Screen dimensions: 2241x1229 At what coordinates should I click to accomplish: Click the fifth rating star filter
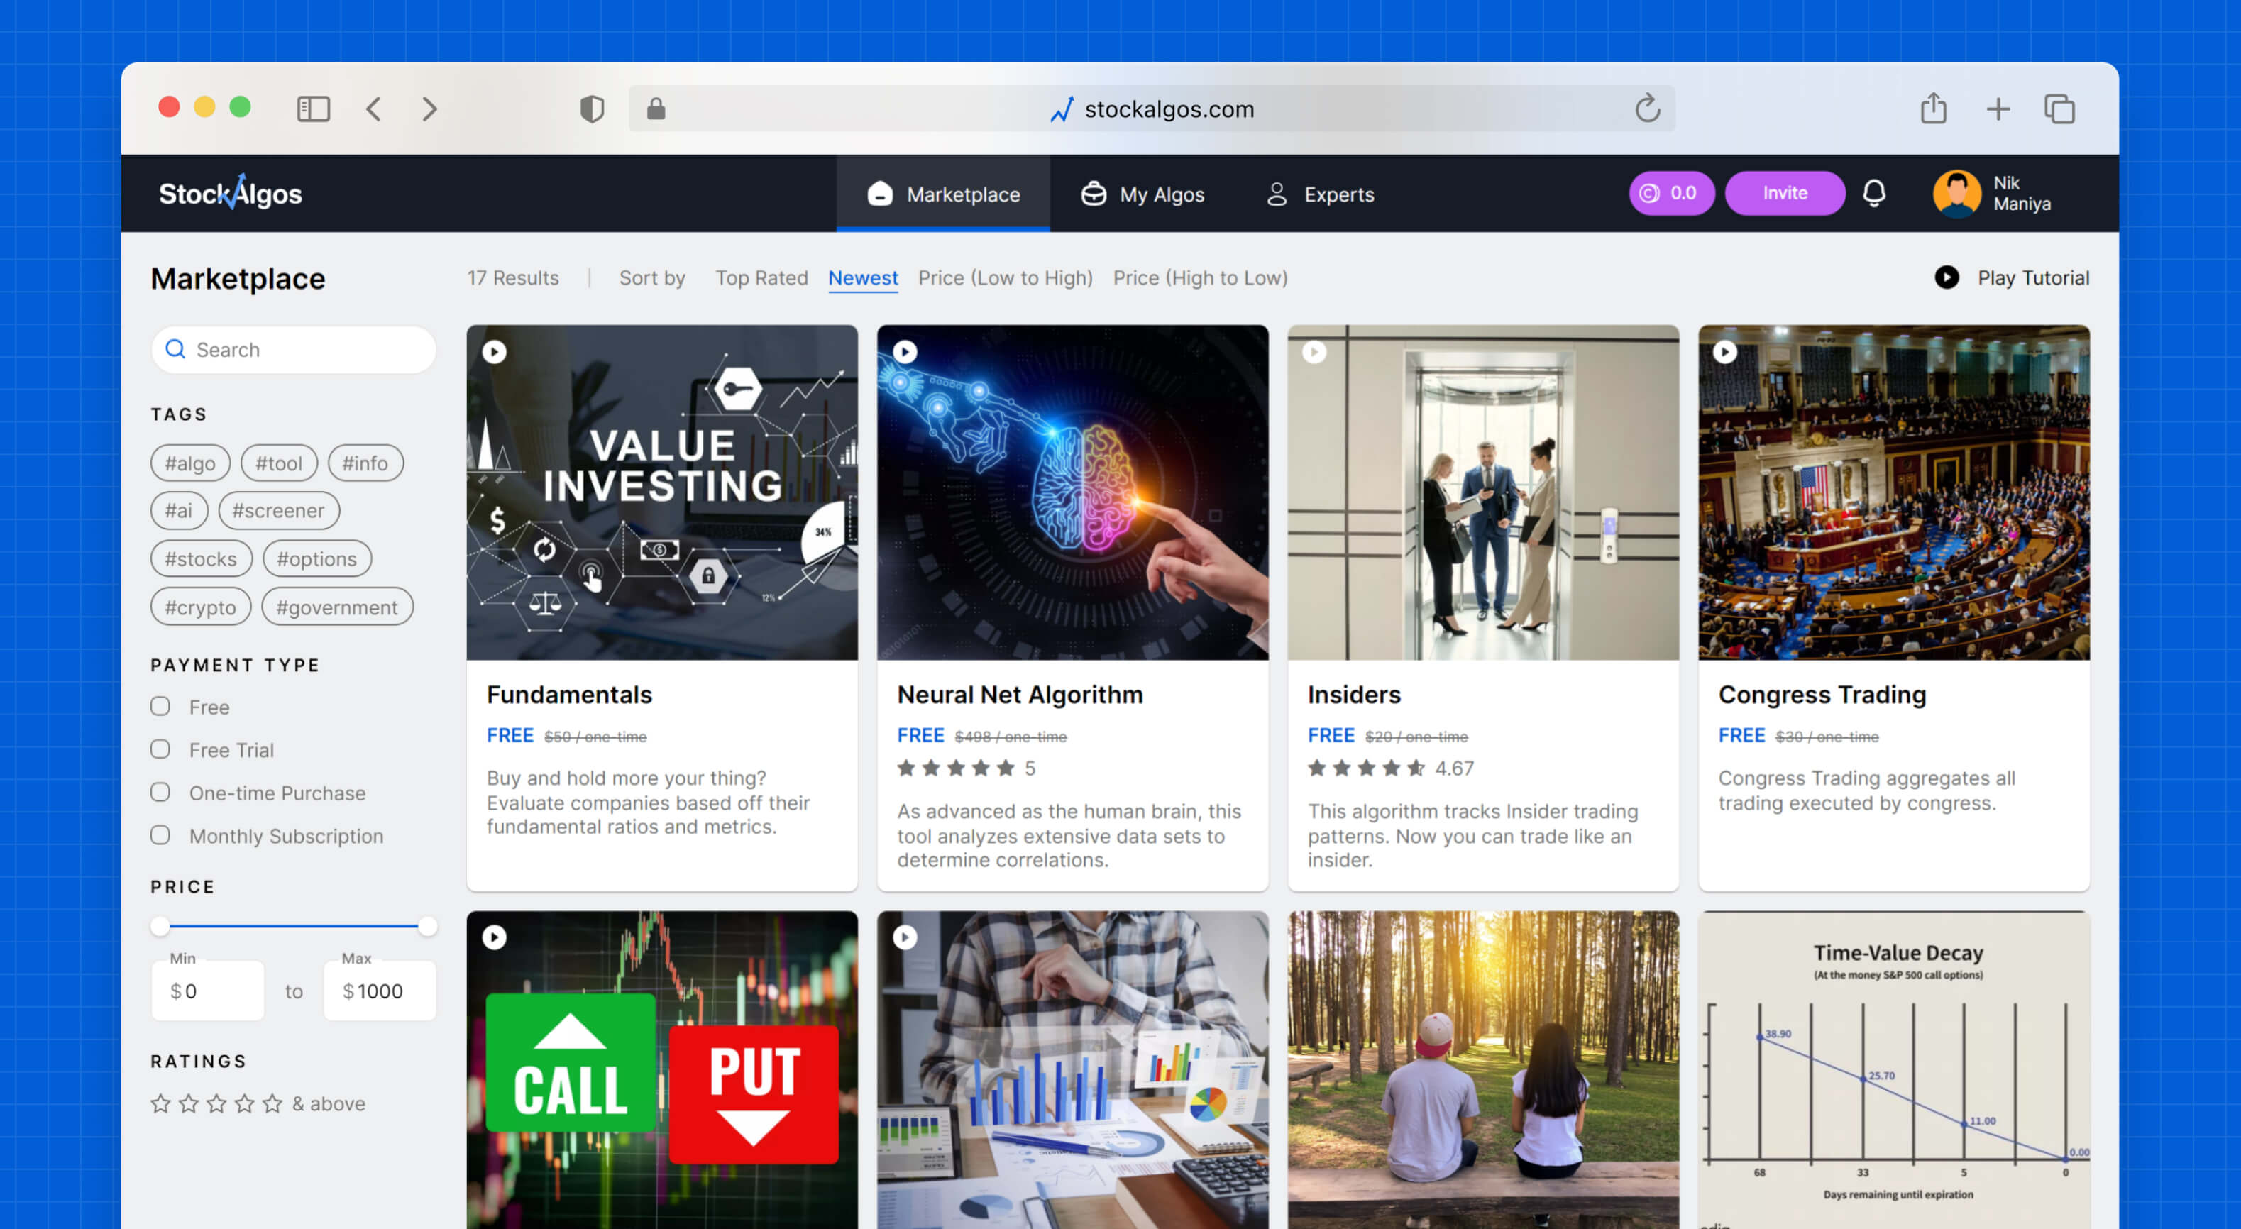[x=272, y=1103]
